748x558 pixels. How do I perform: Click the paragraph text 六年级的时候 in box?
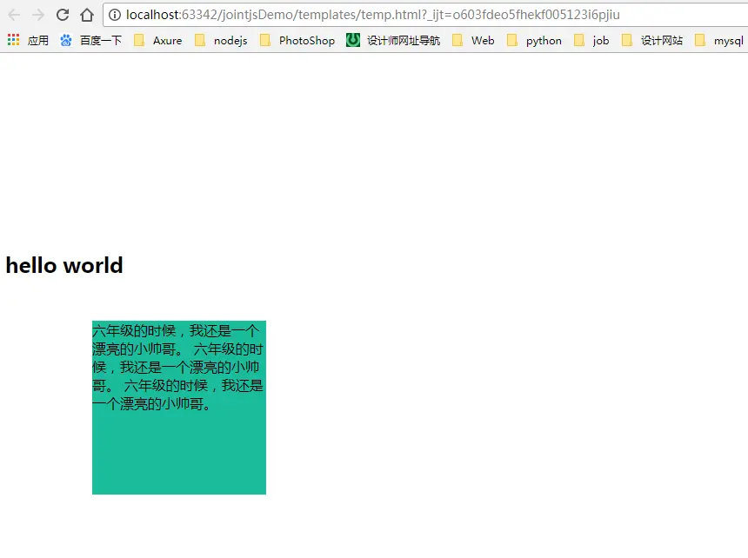tap(177, 368)
